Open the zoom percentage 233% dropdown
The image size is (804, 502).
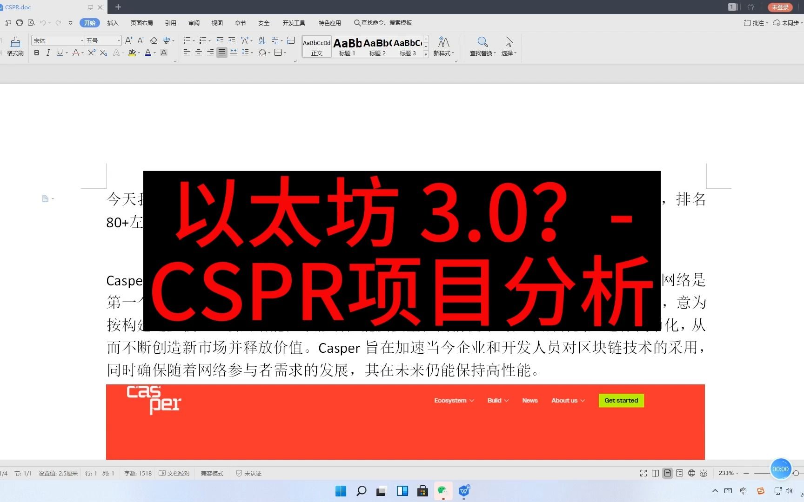click(728, 473)
